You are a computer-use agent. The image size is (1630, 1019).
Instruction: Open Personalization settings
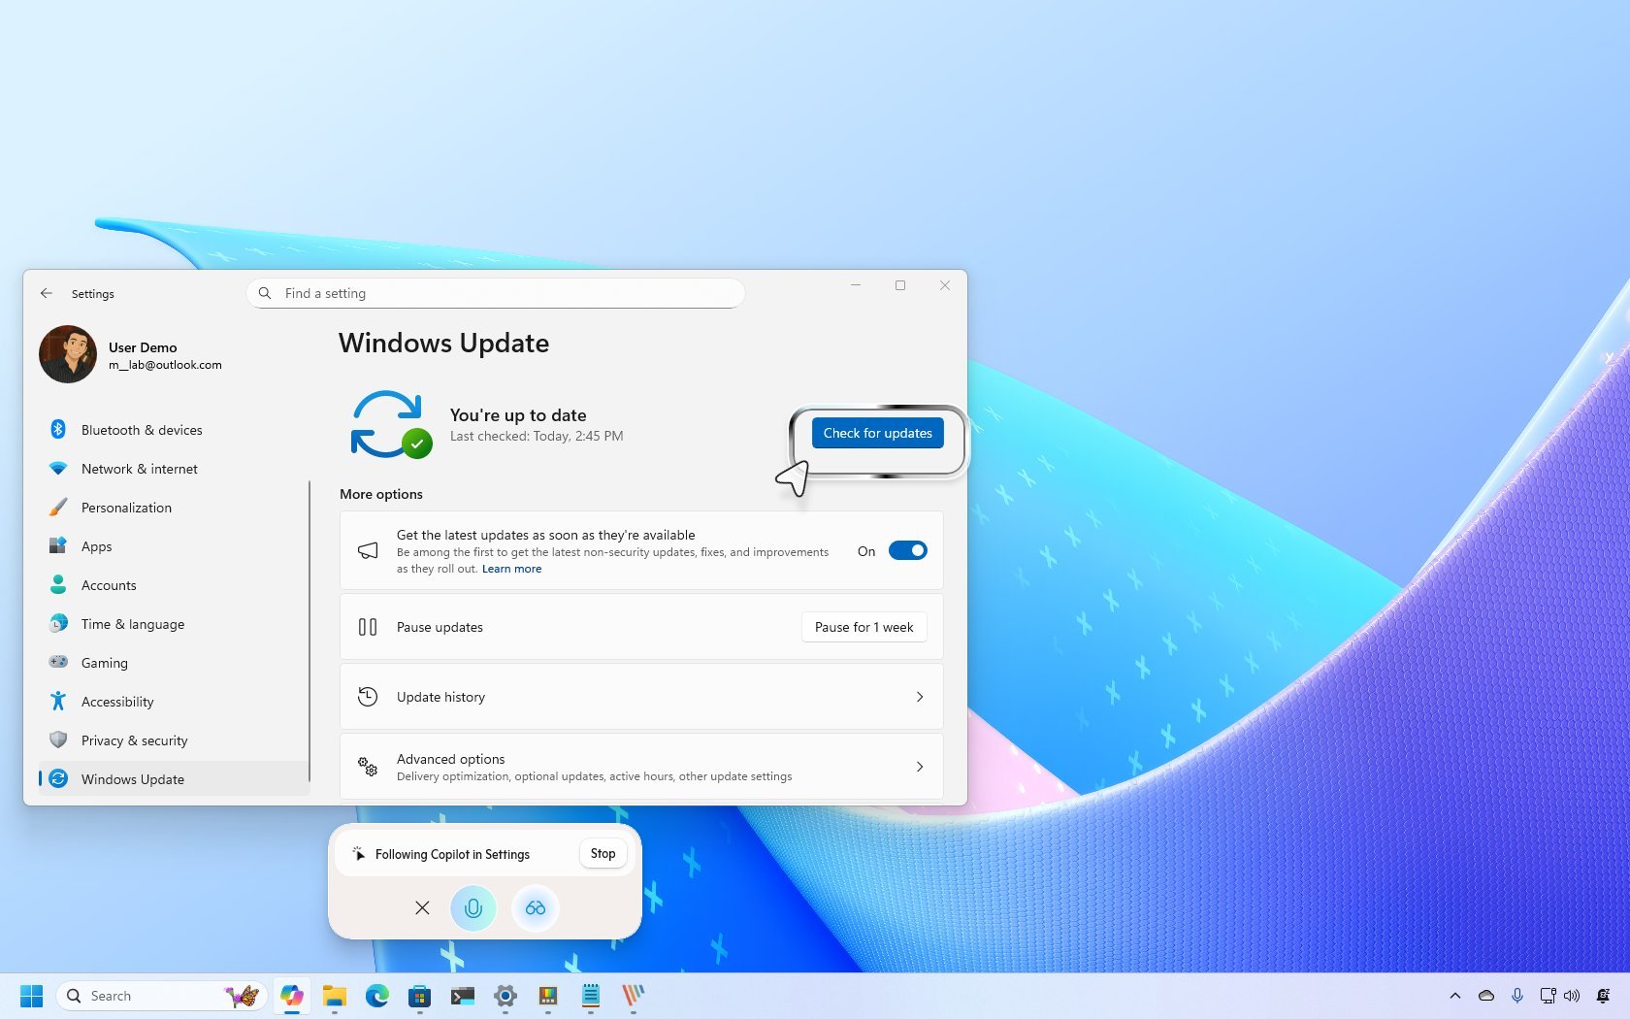(x=126, y=507)
